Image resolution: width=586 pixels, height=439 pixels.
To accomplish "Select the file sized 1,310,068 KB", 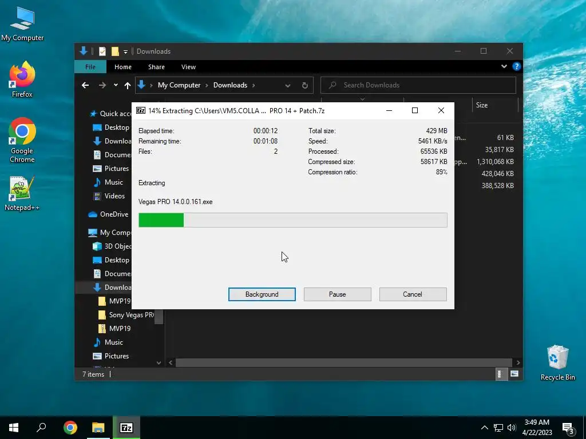I will [495, 162].
